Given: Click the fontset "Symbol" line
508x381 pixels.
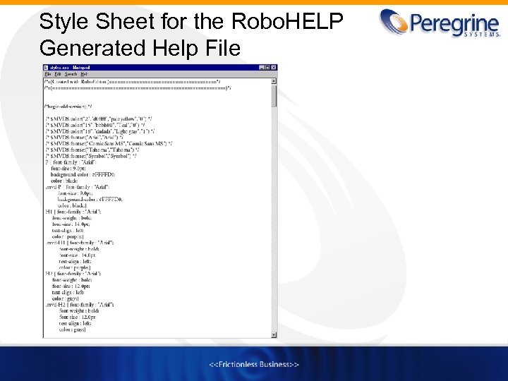Looking at the screenshot, I should [x=91, y=156].
